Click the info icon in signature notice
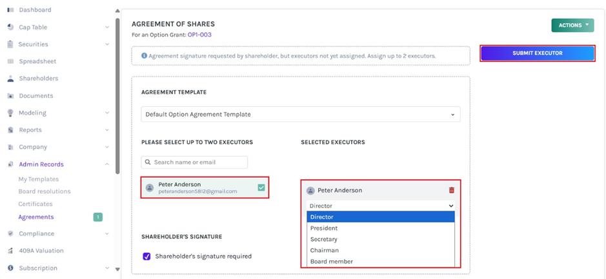This screenshot has height=279, width=606. [x=144, y=55]
